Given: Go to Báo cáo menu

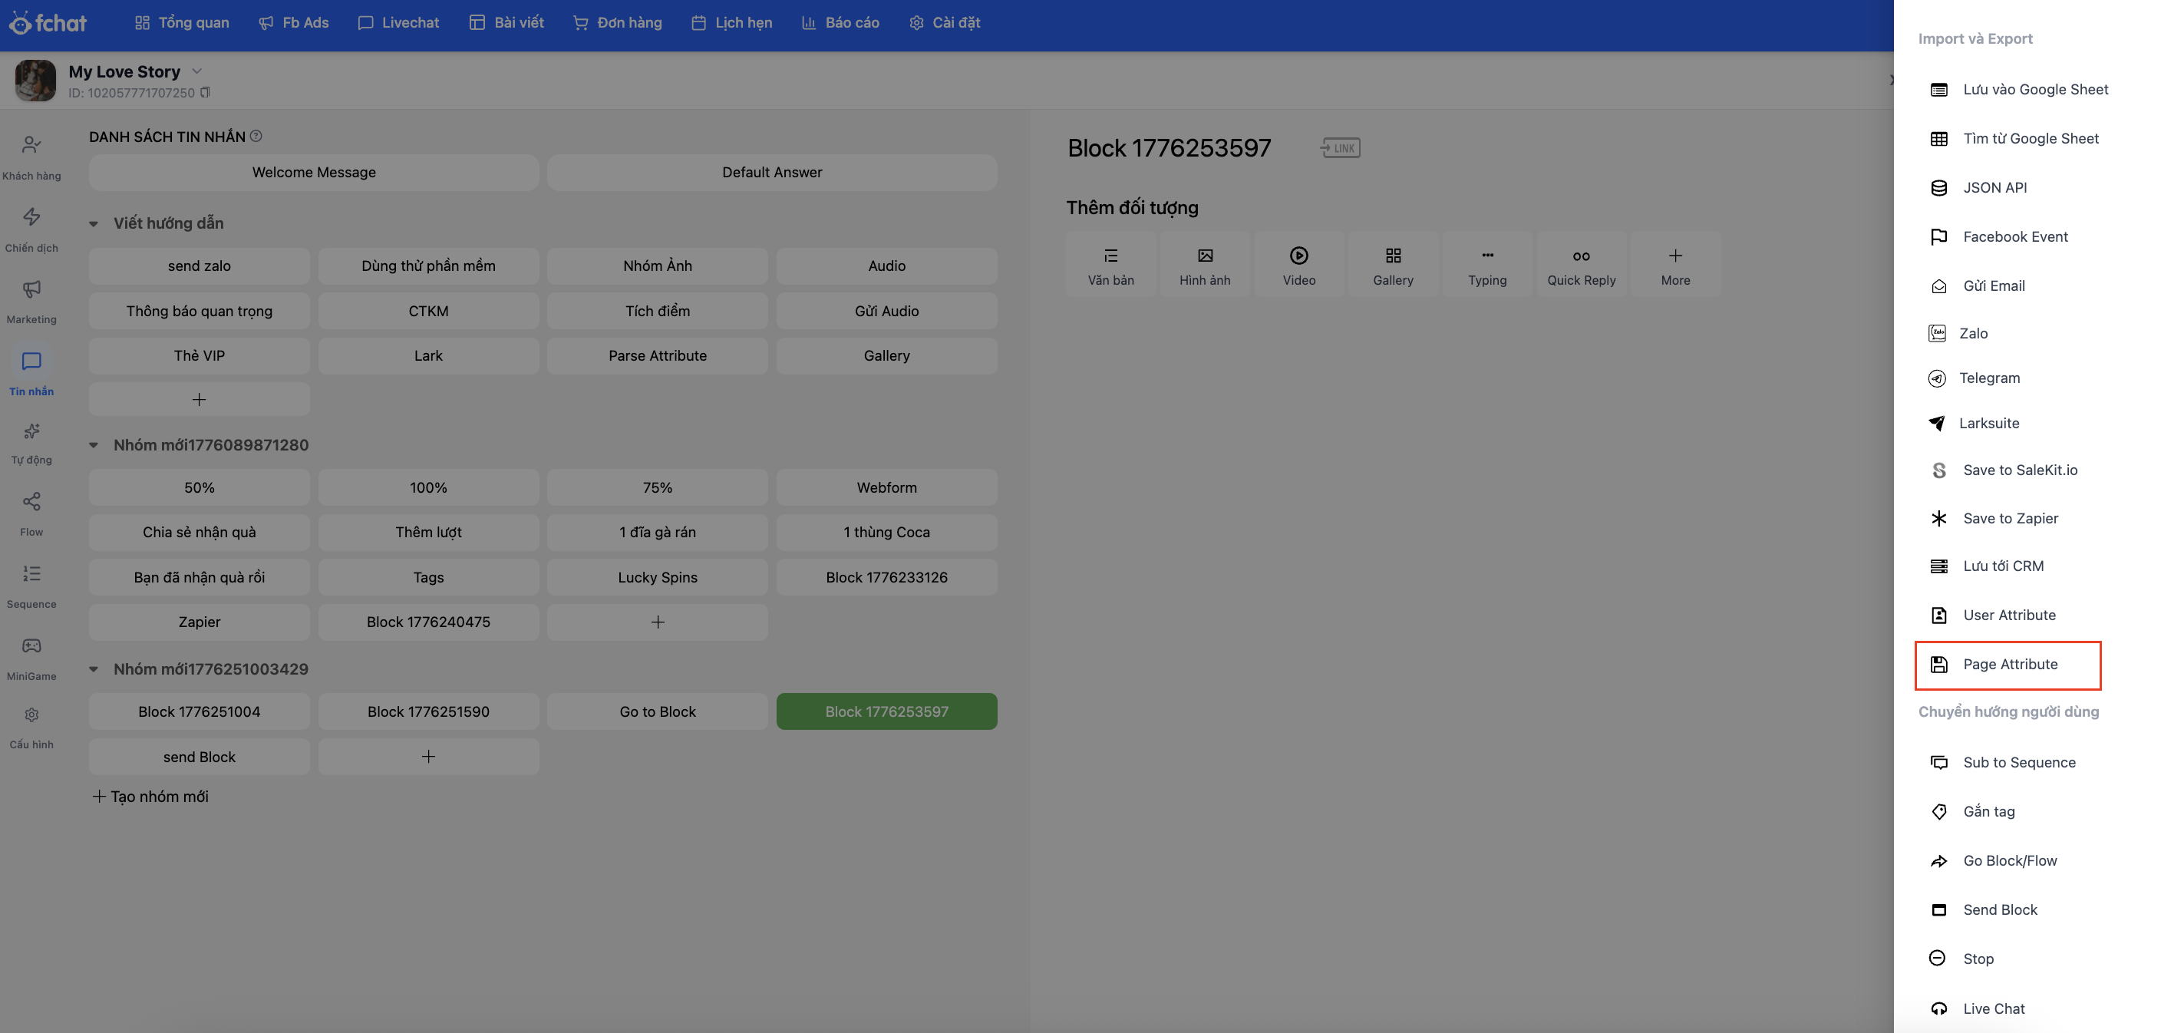Looking at the screenshot, I should (840, 23).
